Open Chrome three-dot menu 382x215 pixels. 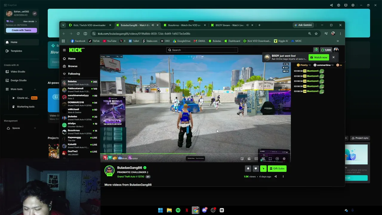point(340,34)
